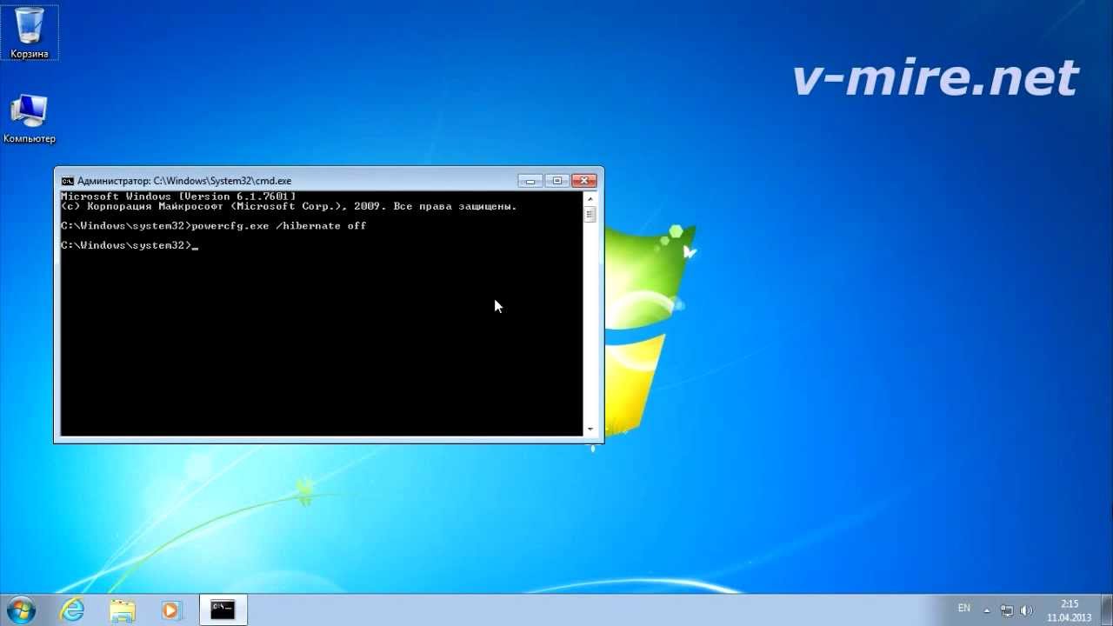The width and height of the screenshot is (1113, 626).
Task: Open the network tray icon
Action: [x=1007, y=610]
